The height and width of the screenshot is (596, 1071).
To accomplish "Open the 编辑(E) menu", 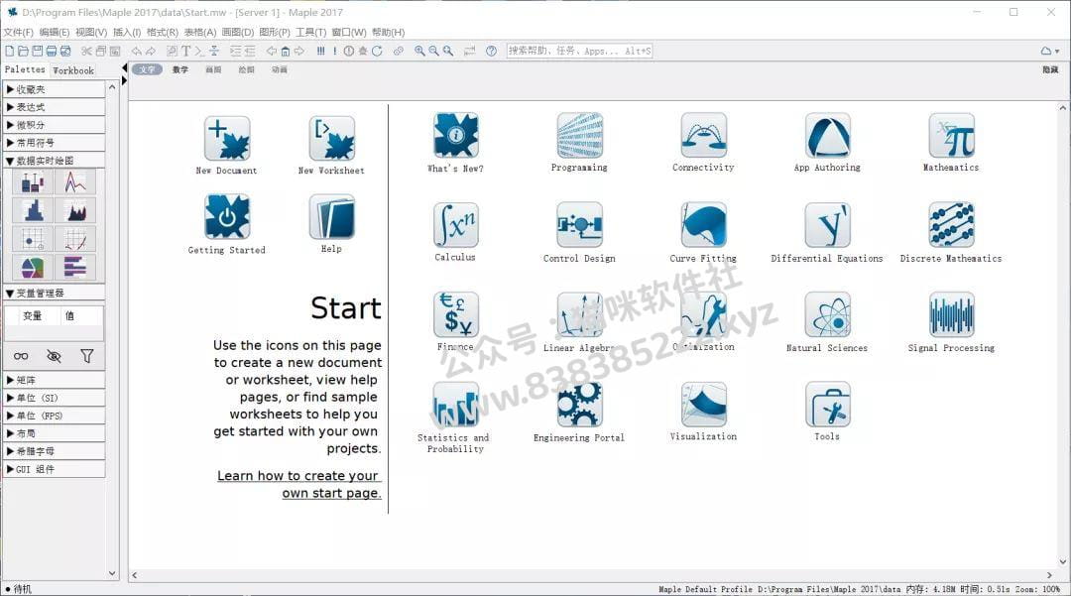I will point(55,32).
